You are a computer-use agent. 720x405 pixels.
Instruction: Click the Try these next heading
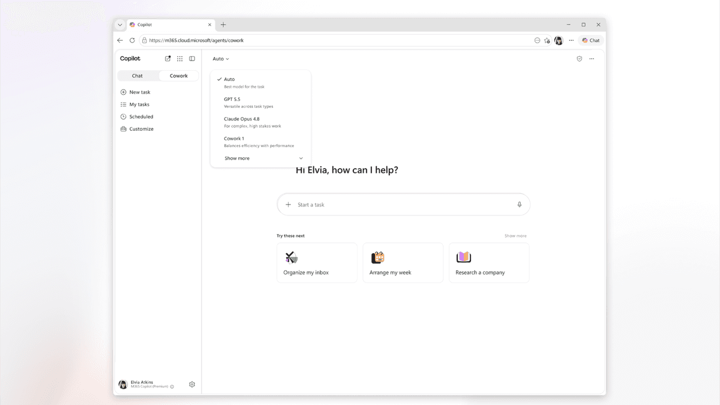pyautogui.click(x=290, y=236)
